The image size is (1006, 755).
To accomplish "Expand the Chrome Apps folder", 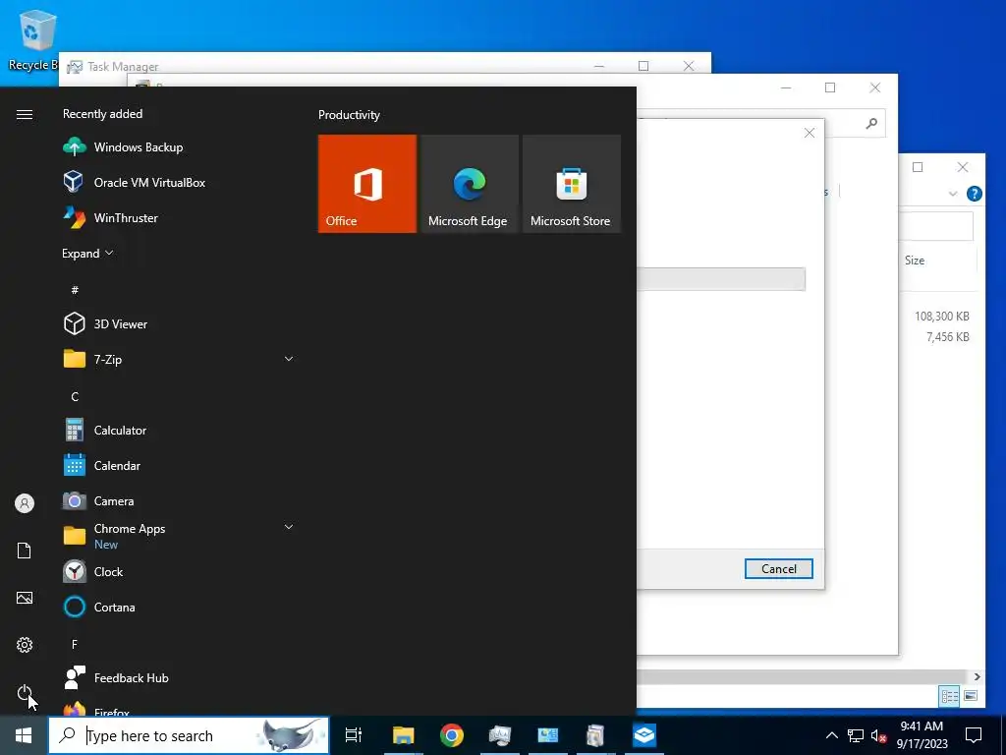I will click(289, 527).
